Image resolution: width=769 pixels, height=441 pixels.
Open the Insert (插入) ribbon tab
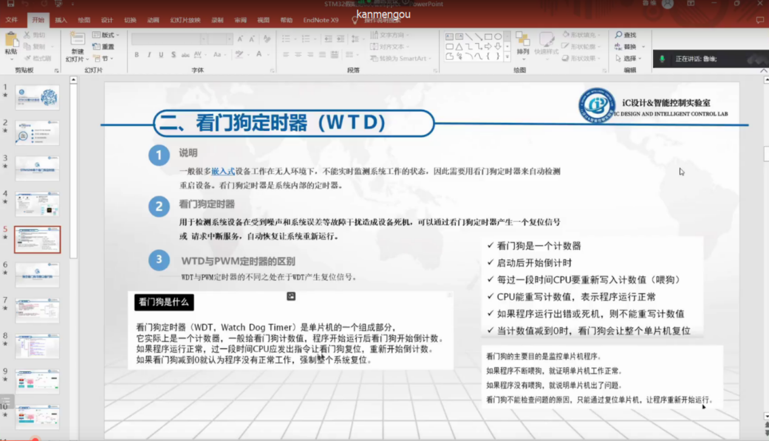pos(61,20)
